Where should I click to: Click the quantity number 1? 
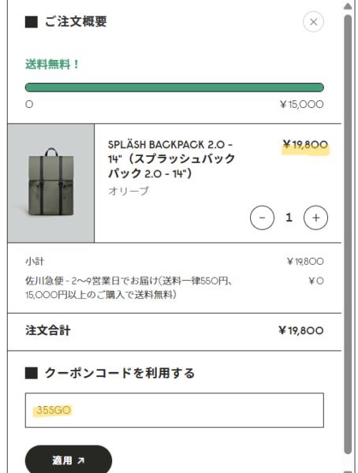[289, 218]
